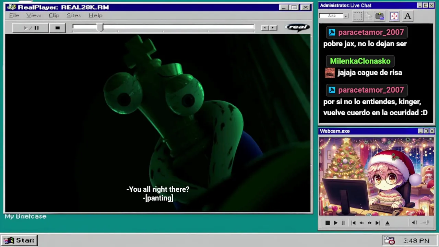This screenshot has width=439, height=247.
Task: Click the Font 'A' icon in Live Chat
Action: point(407,16)
